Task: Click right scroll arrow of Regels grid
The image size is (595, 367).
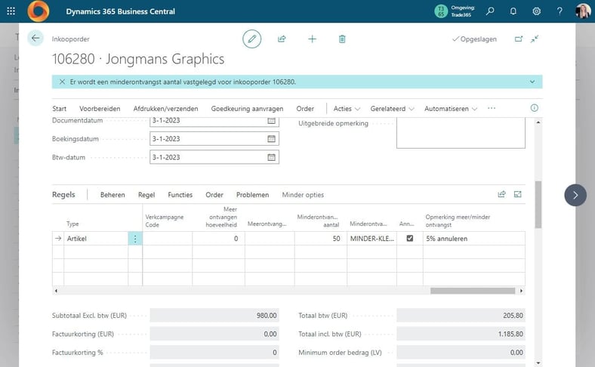Action: [x=522, y=291]
